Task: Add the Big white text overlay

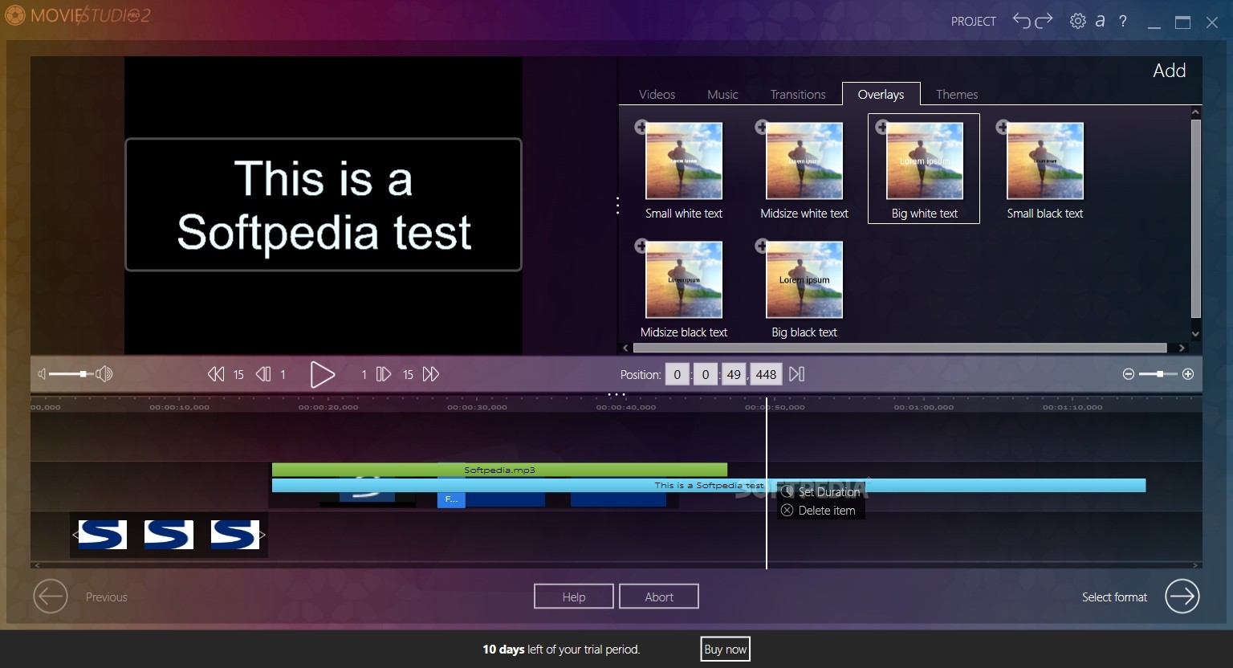Action: click(x=882, y=127)
